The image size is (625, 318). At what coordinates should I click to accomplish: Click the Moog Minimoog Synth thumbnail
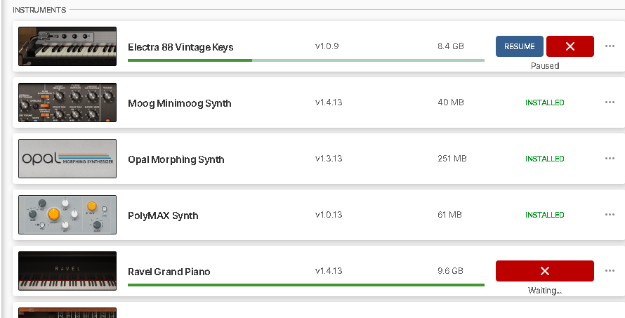pos(67,102)
